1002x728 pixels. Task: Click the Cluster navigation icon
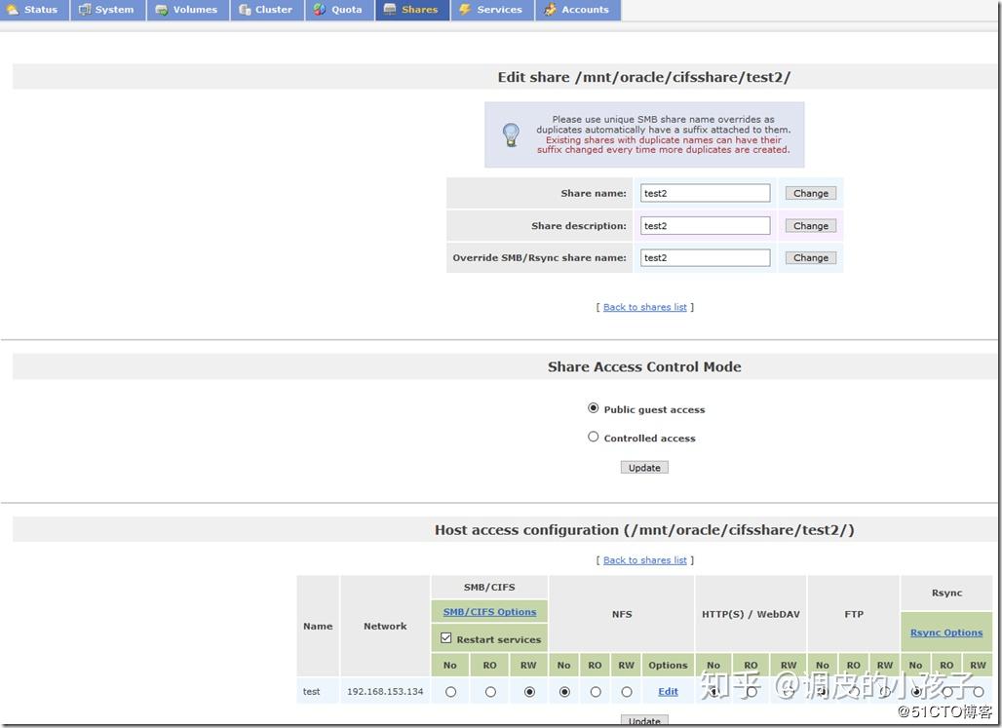(243, 10)
